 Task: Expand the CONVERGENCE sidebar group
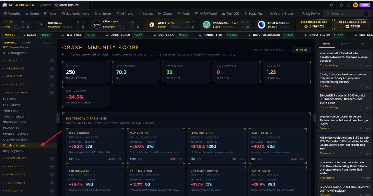[29, 158]
